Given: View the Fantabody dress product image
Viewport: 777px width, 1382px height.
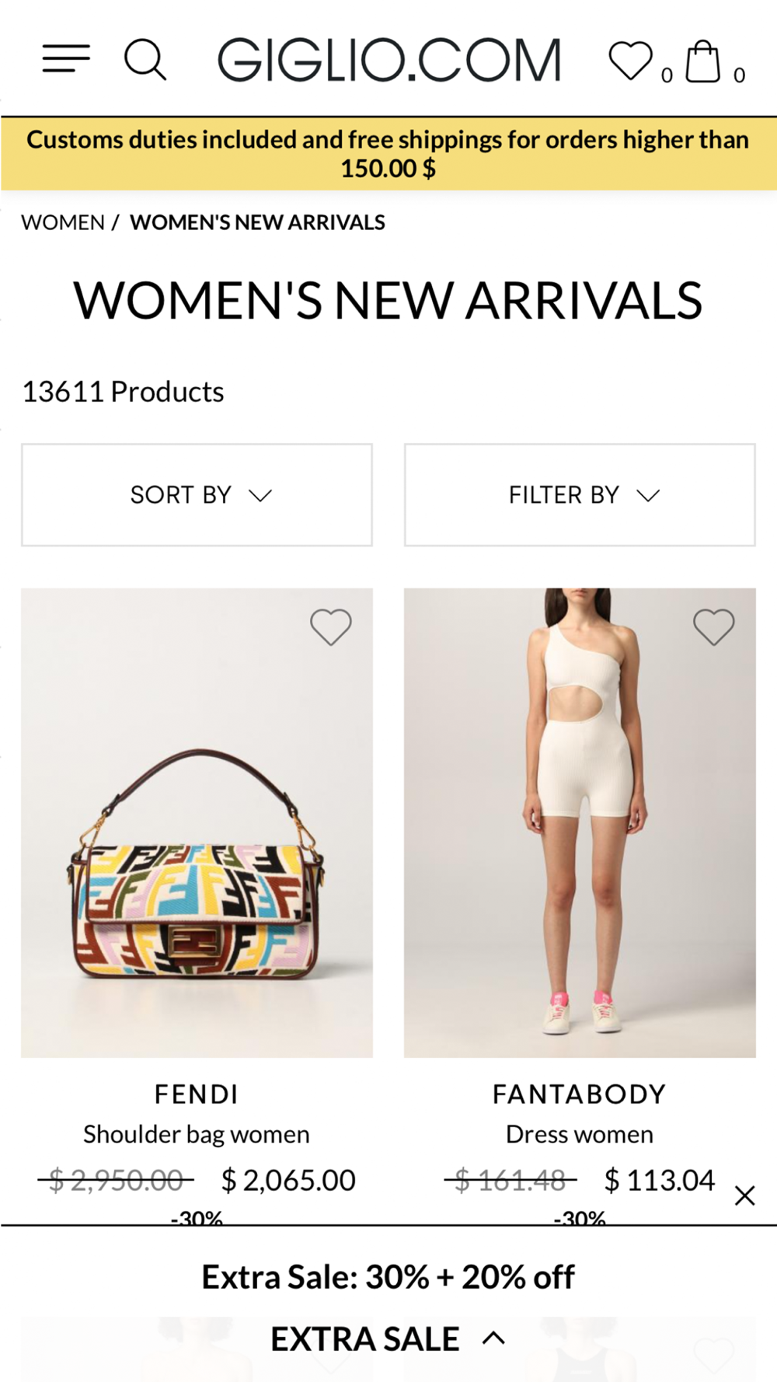Looking at the screenshot, I should [x=580, y=822].
